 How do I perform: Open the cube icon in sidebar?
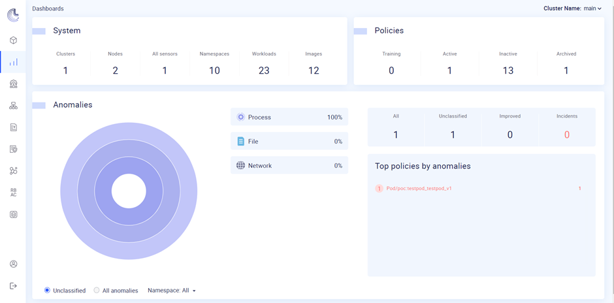13,40
